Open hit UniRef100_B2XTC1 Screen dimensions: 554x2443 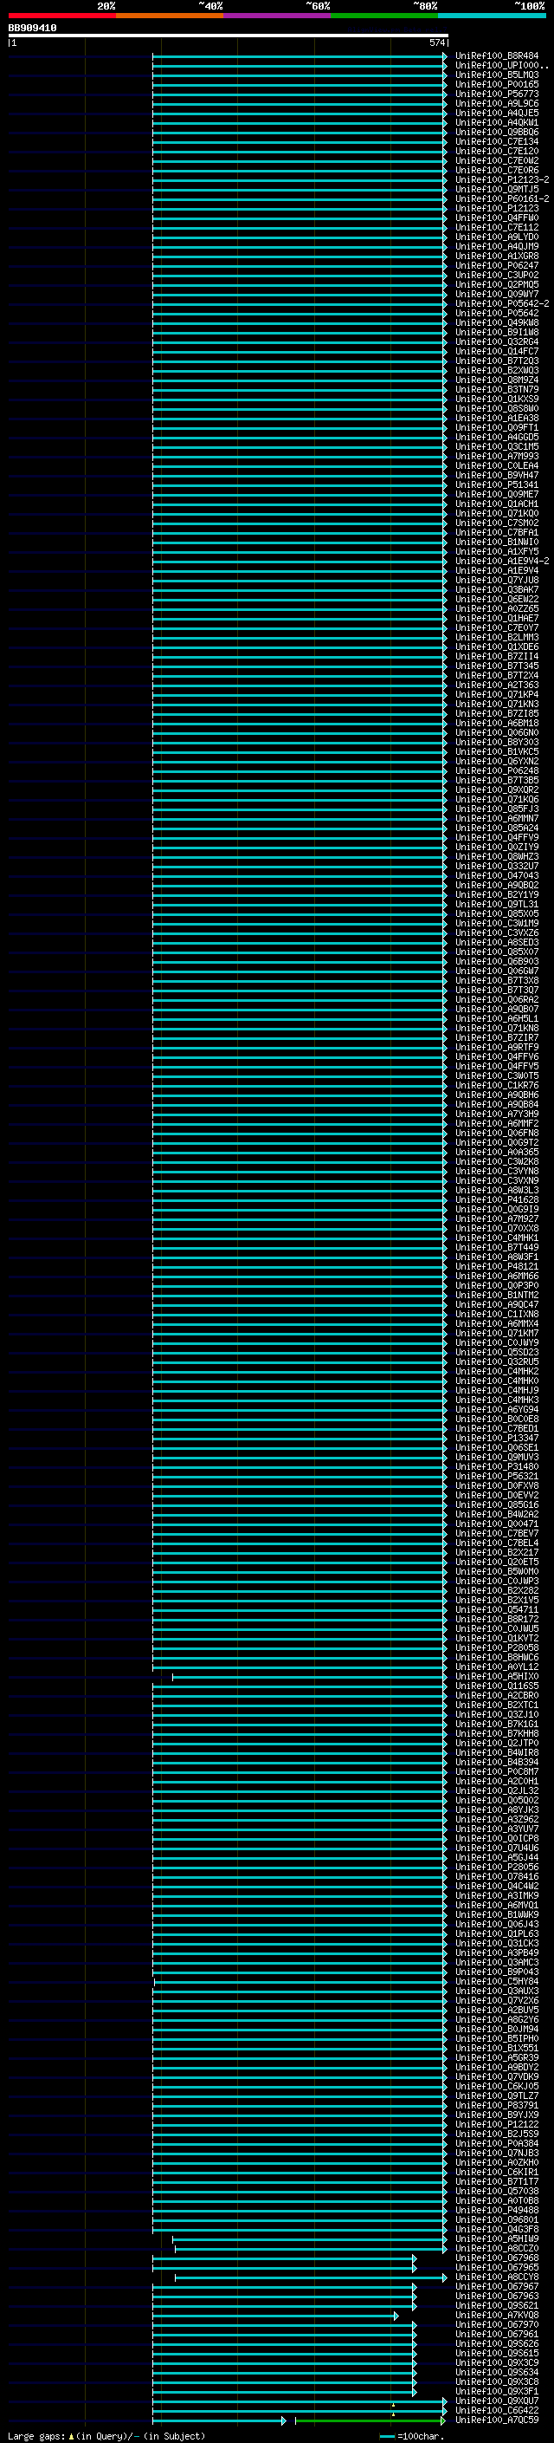(497, 1706)
